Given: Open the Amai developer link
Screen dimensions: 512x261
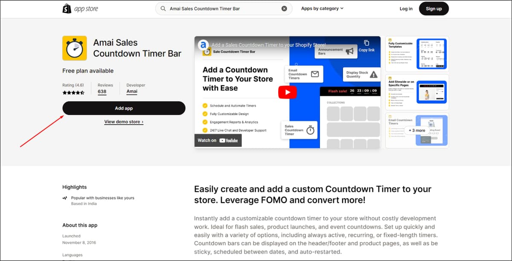Looking at the screenshot, I should pyautogui.click(x=132, y=92).
